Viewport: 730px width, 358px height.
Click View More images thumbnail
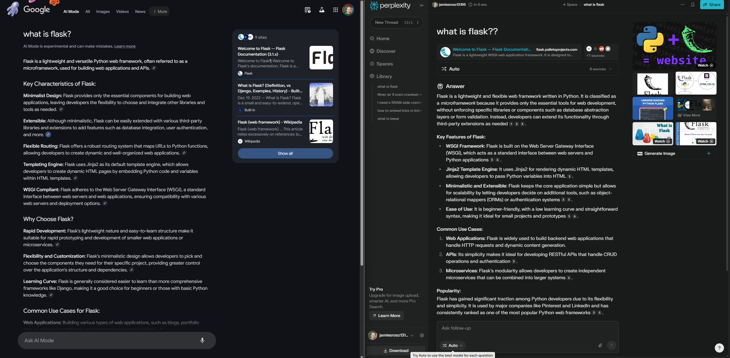(x=696, y=108)
